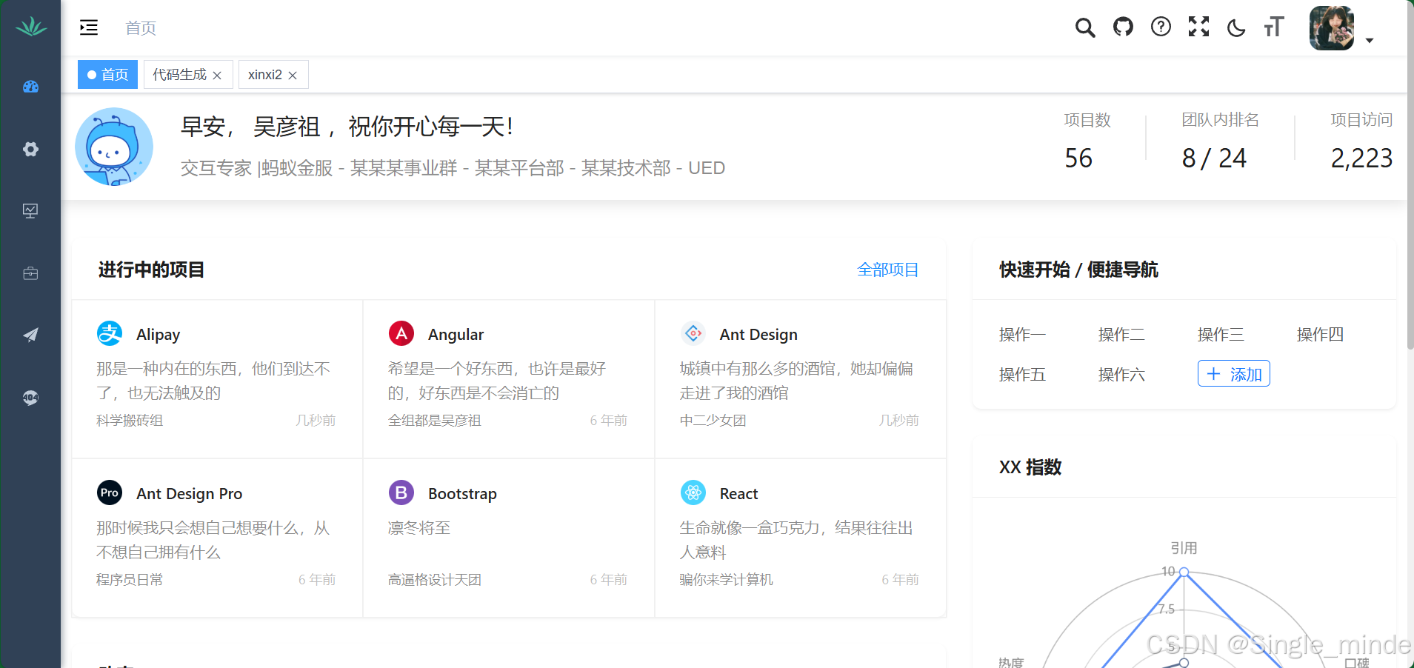Image resolution: width=1414 pixels, height=668 pixels.
Task: Click the 项目数 value 56
Action: point(1078,158)
